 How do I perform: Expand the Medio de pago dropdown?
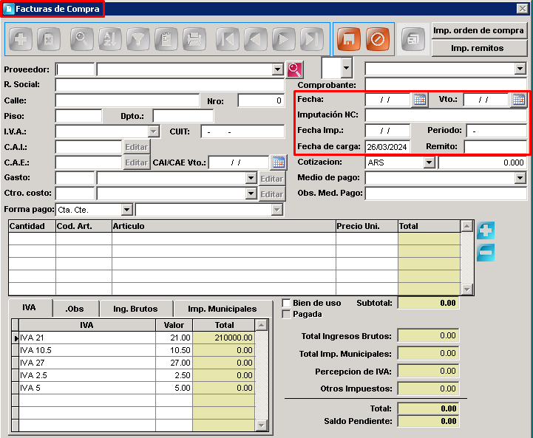coord(520,178)
